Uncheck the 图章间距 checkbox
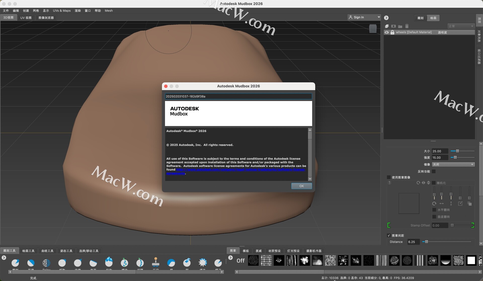This screenshot has width=483, height=281. coord(389,236)
